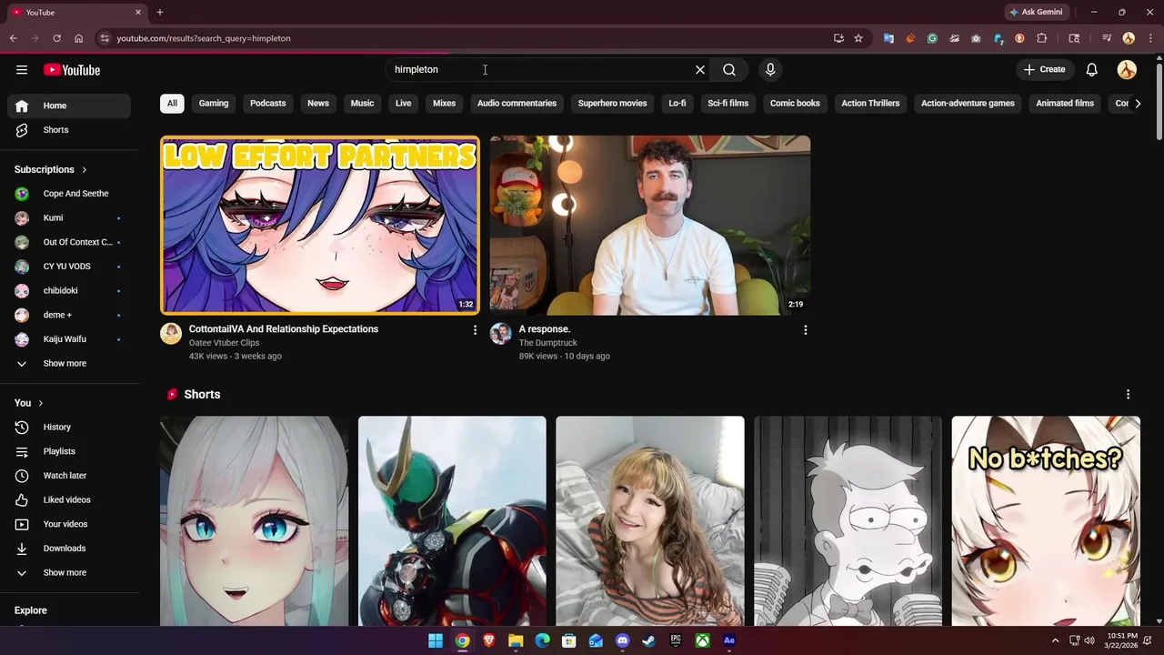Image resolution: width=1164 pixels, height=655 pixels.
Task: Open Liked videos in the sidebar
Action: coord(69,499)
